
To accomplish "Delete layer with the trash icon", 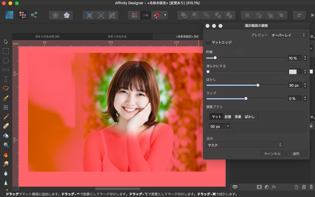I will pyautogui.click(x=311, y=187).
